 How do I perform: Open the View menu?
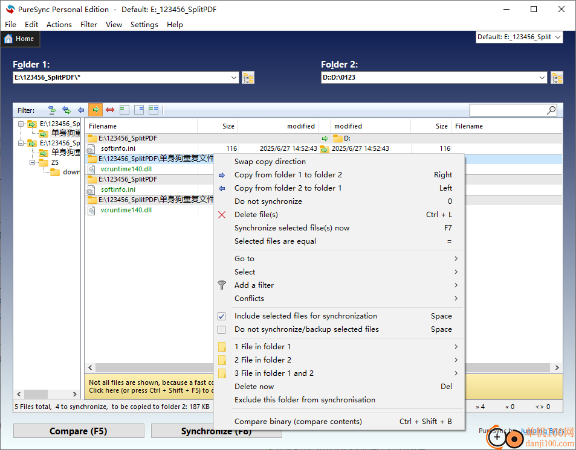point(114,25)
